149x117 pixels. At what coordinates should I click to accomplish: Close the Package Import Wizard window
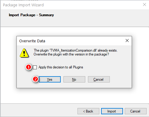(145, 4)
